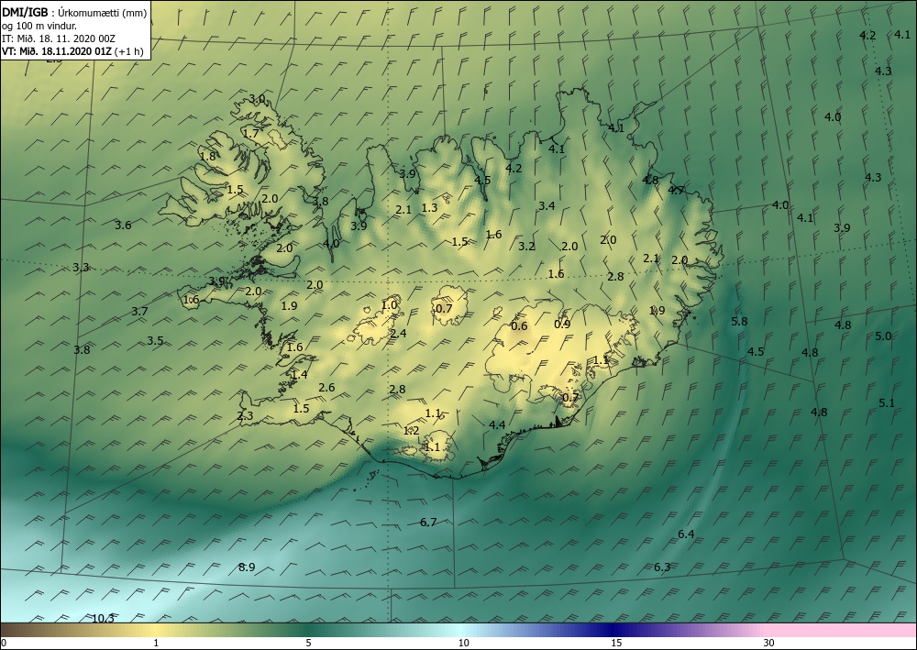Click the 0.9 value on Vatnajökull
This screenshot has height=650, width=917.
coord(562,325)
